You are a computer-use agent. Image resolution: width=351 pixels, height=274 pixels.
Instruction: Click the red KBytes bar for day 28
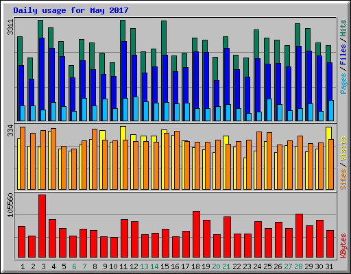[x=299, y=236]
